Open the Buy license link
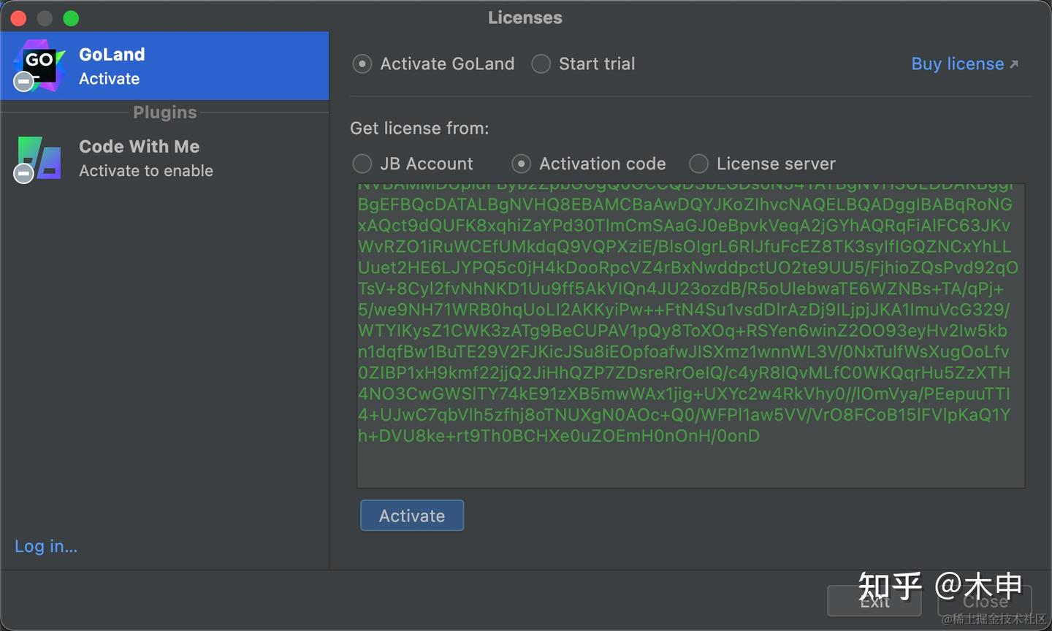Screen dimensions: 1052x631 tap(957, 64)
